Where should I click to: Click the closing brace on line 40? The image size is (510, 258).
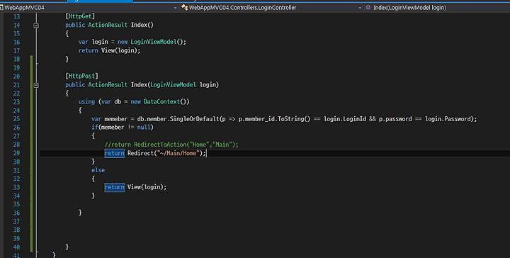(67, 247)
